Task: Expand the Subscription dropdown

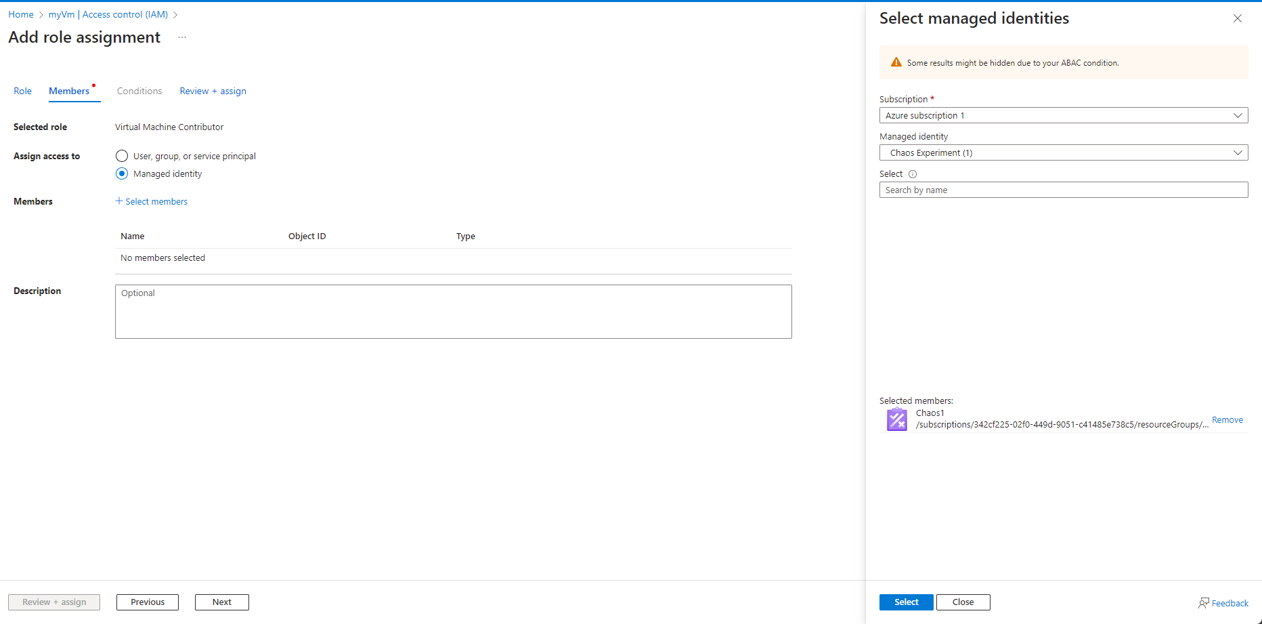Action: pos(1063,115)
